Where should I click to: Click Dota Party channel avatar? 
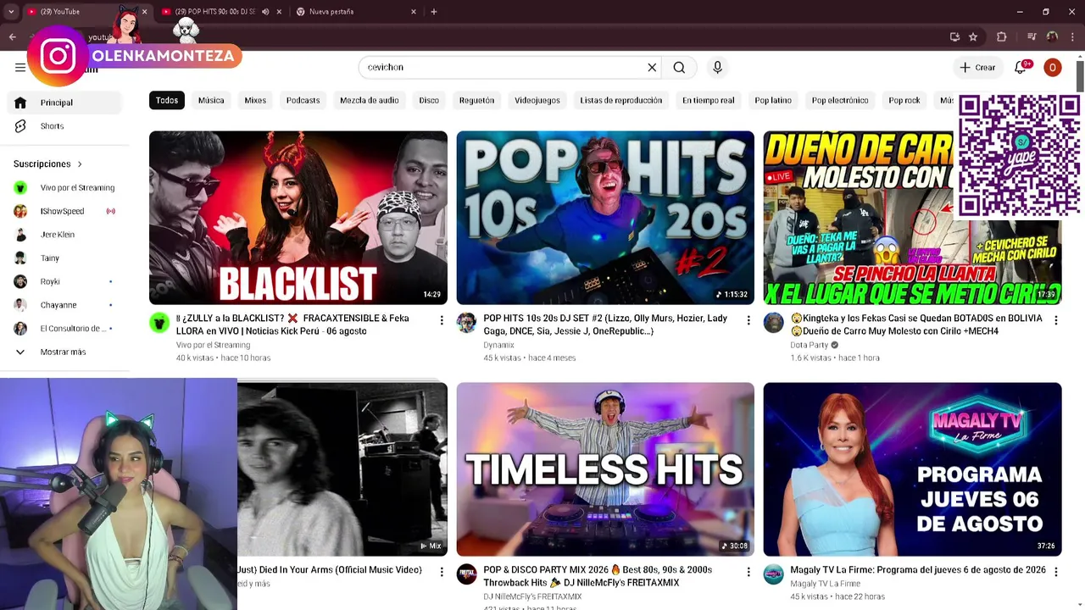tap(773, 323)
